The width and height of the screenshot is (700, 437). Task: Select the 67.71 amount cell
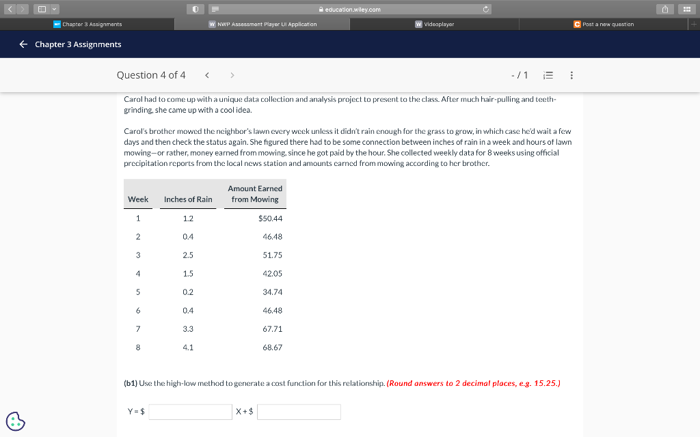coord(272,329)
